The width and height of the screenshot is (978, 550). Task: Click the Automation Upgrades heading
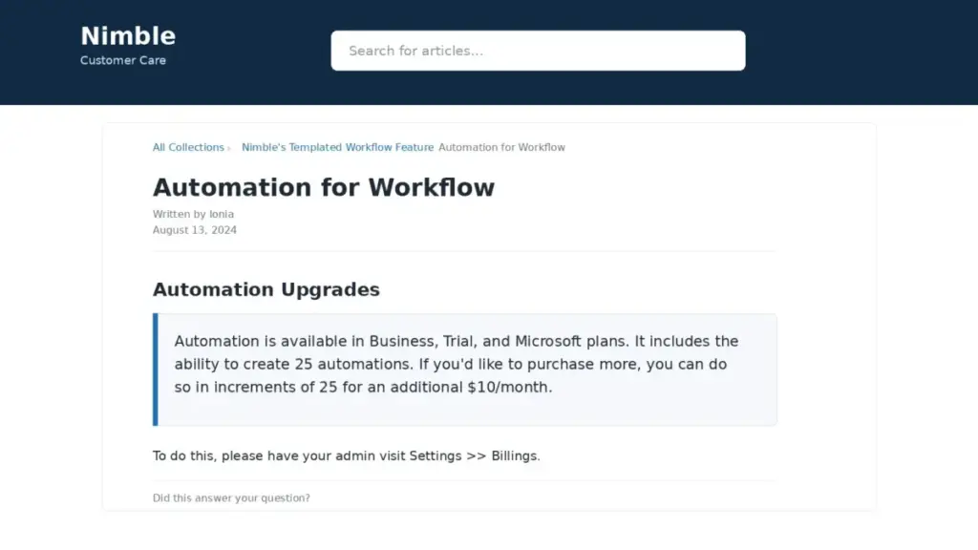pos(266,290)
